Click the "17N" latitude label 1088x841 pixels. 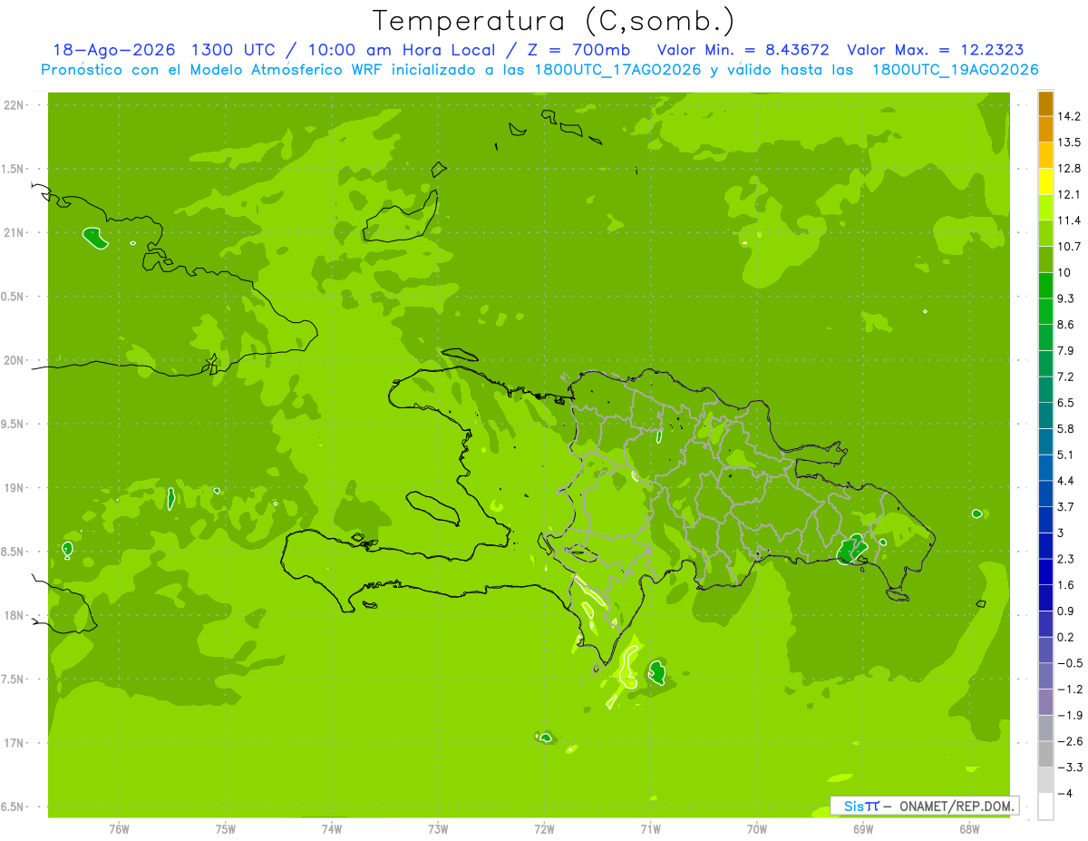pyautogui.click(x=15, y=743)
